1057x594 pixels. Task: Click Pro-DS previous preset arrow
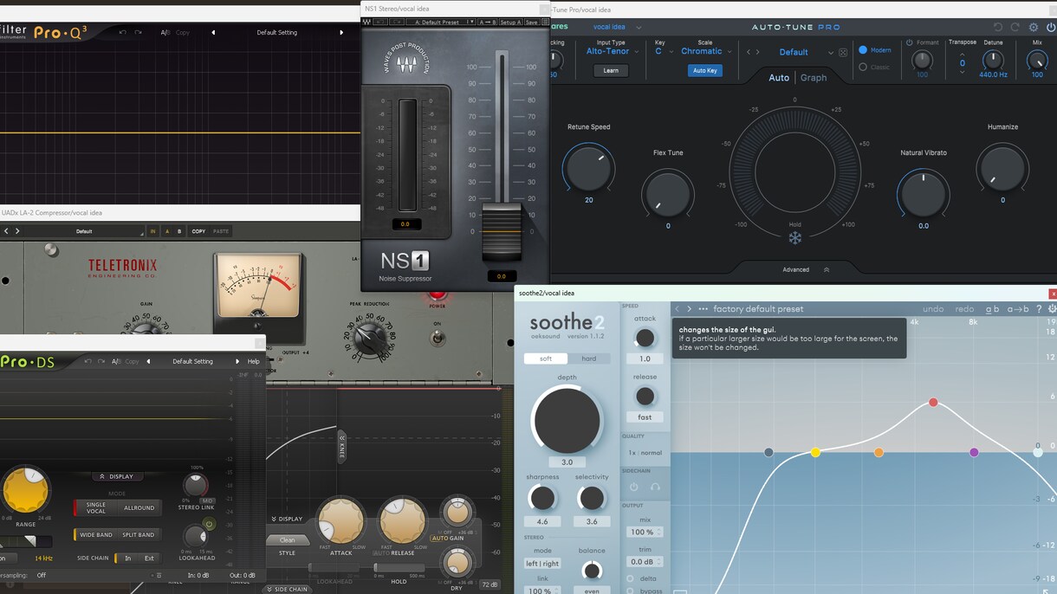[x=148, y=361]
